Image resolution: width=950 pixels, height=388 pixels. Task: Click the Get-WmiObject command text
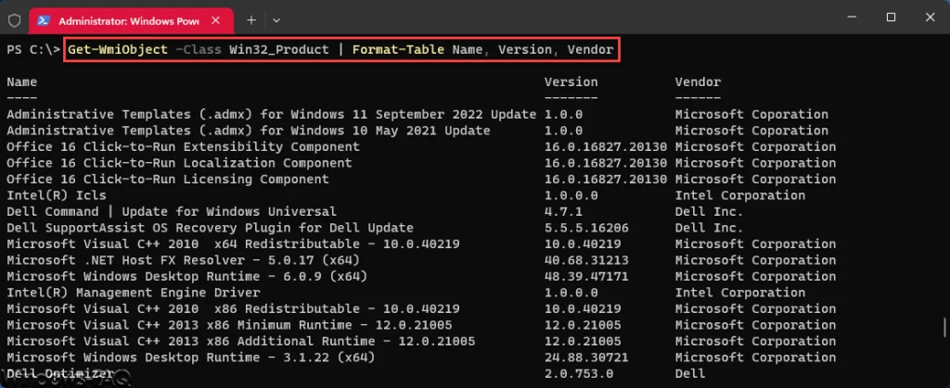click(118, 50)
